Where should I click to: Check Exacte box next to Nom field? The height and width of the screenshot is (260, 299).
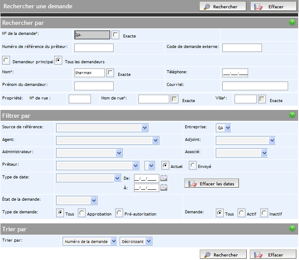pyautogui.click(x=110, y=73)
